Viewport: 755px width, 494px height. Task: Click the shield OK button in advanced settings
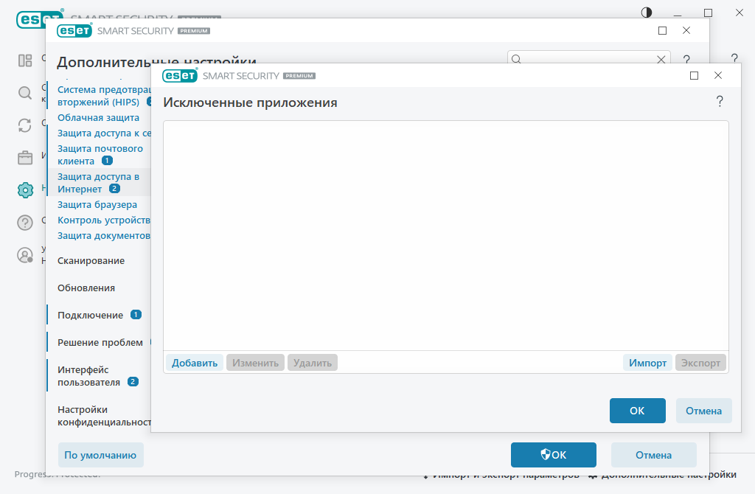553,455
